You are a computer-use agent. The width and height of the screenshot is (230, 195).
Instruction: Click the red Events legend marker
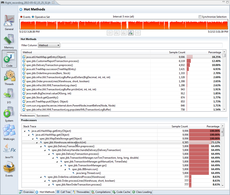(x=21, y=17)
